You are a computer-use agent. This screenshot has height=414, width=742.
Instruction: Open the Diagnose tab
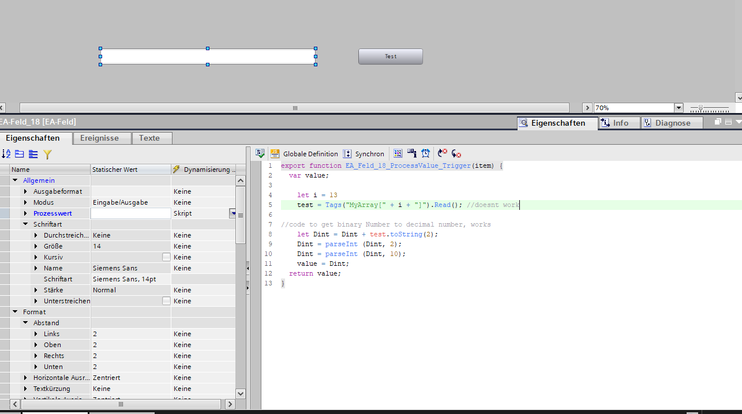point(672,123)
